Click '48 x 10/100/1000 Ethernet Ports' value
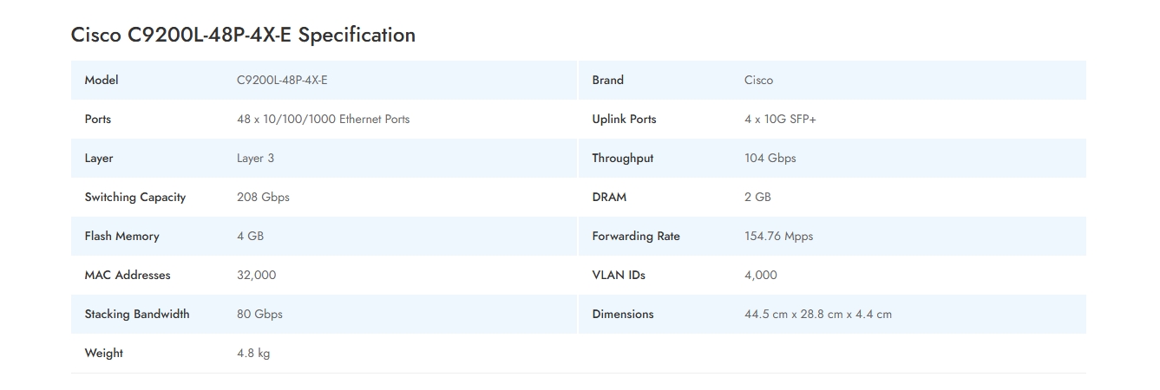 323,119
